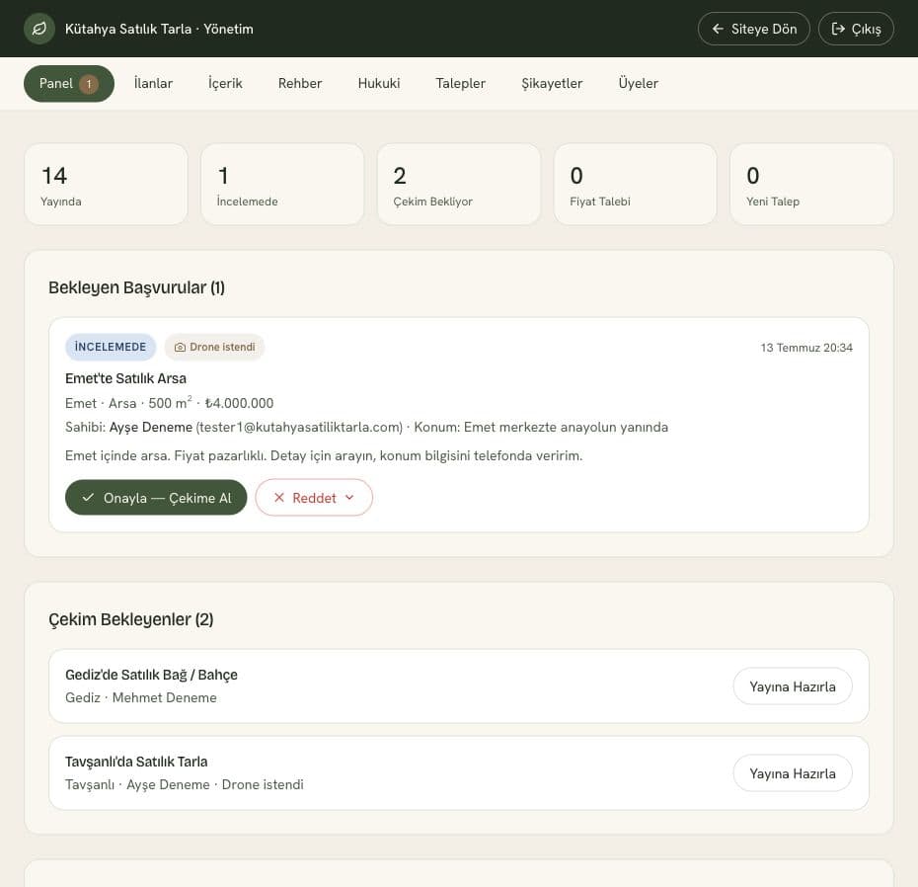918x887 pixels.
Task: Switch to the Şikayetler tab
Action: tap(552, 84)
